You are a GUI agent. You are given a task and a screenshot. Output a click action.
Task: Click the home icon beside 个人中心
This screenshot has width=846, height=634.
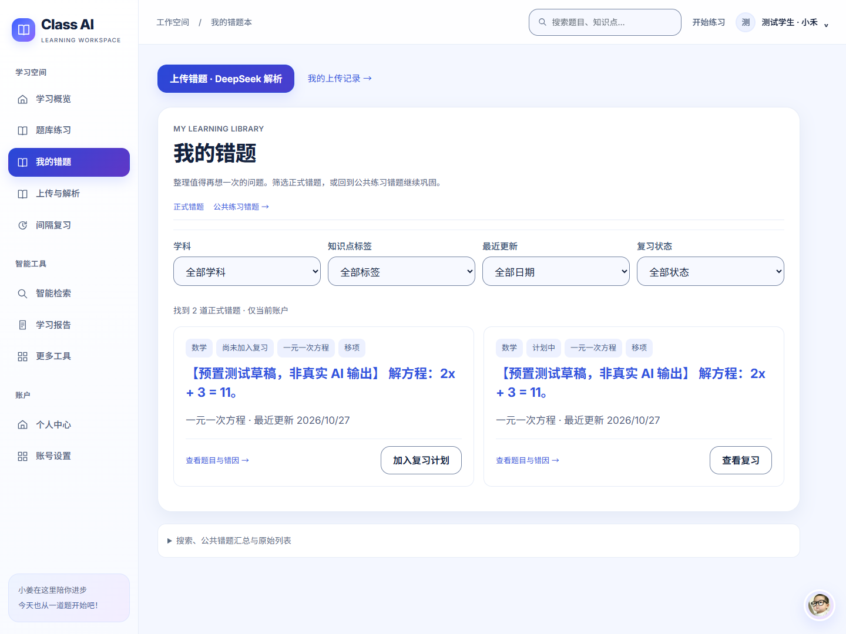[22, 424]
